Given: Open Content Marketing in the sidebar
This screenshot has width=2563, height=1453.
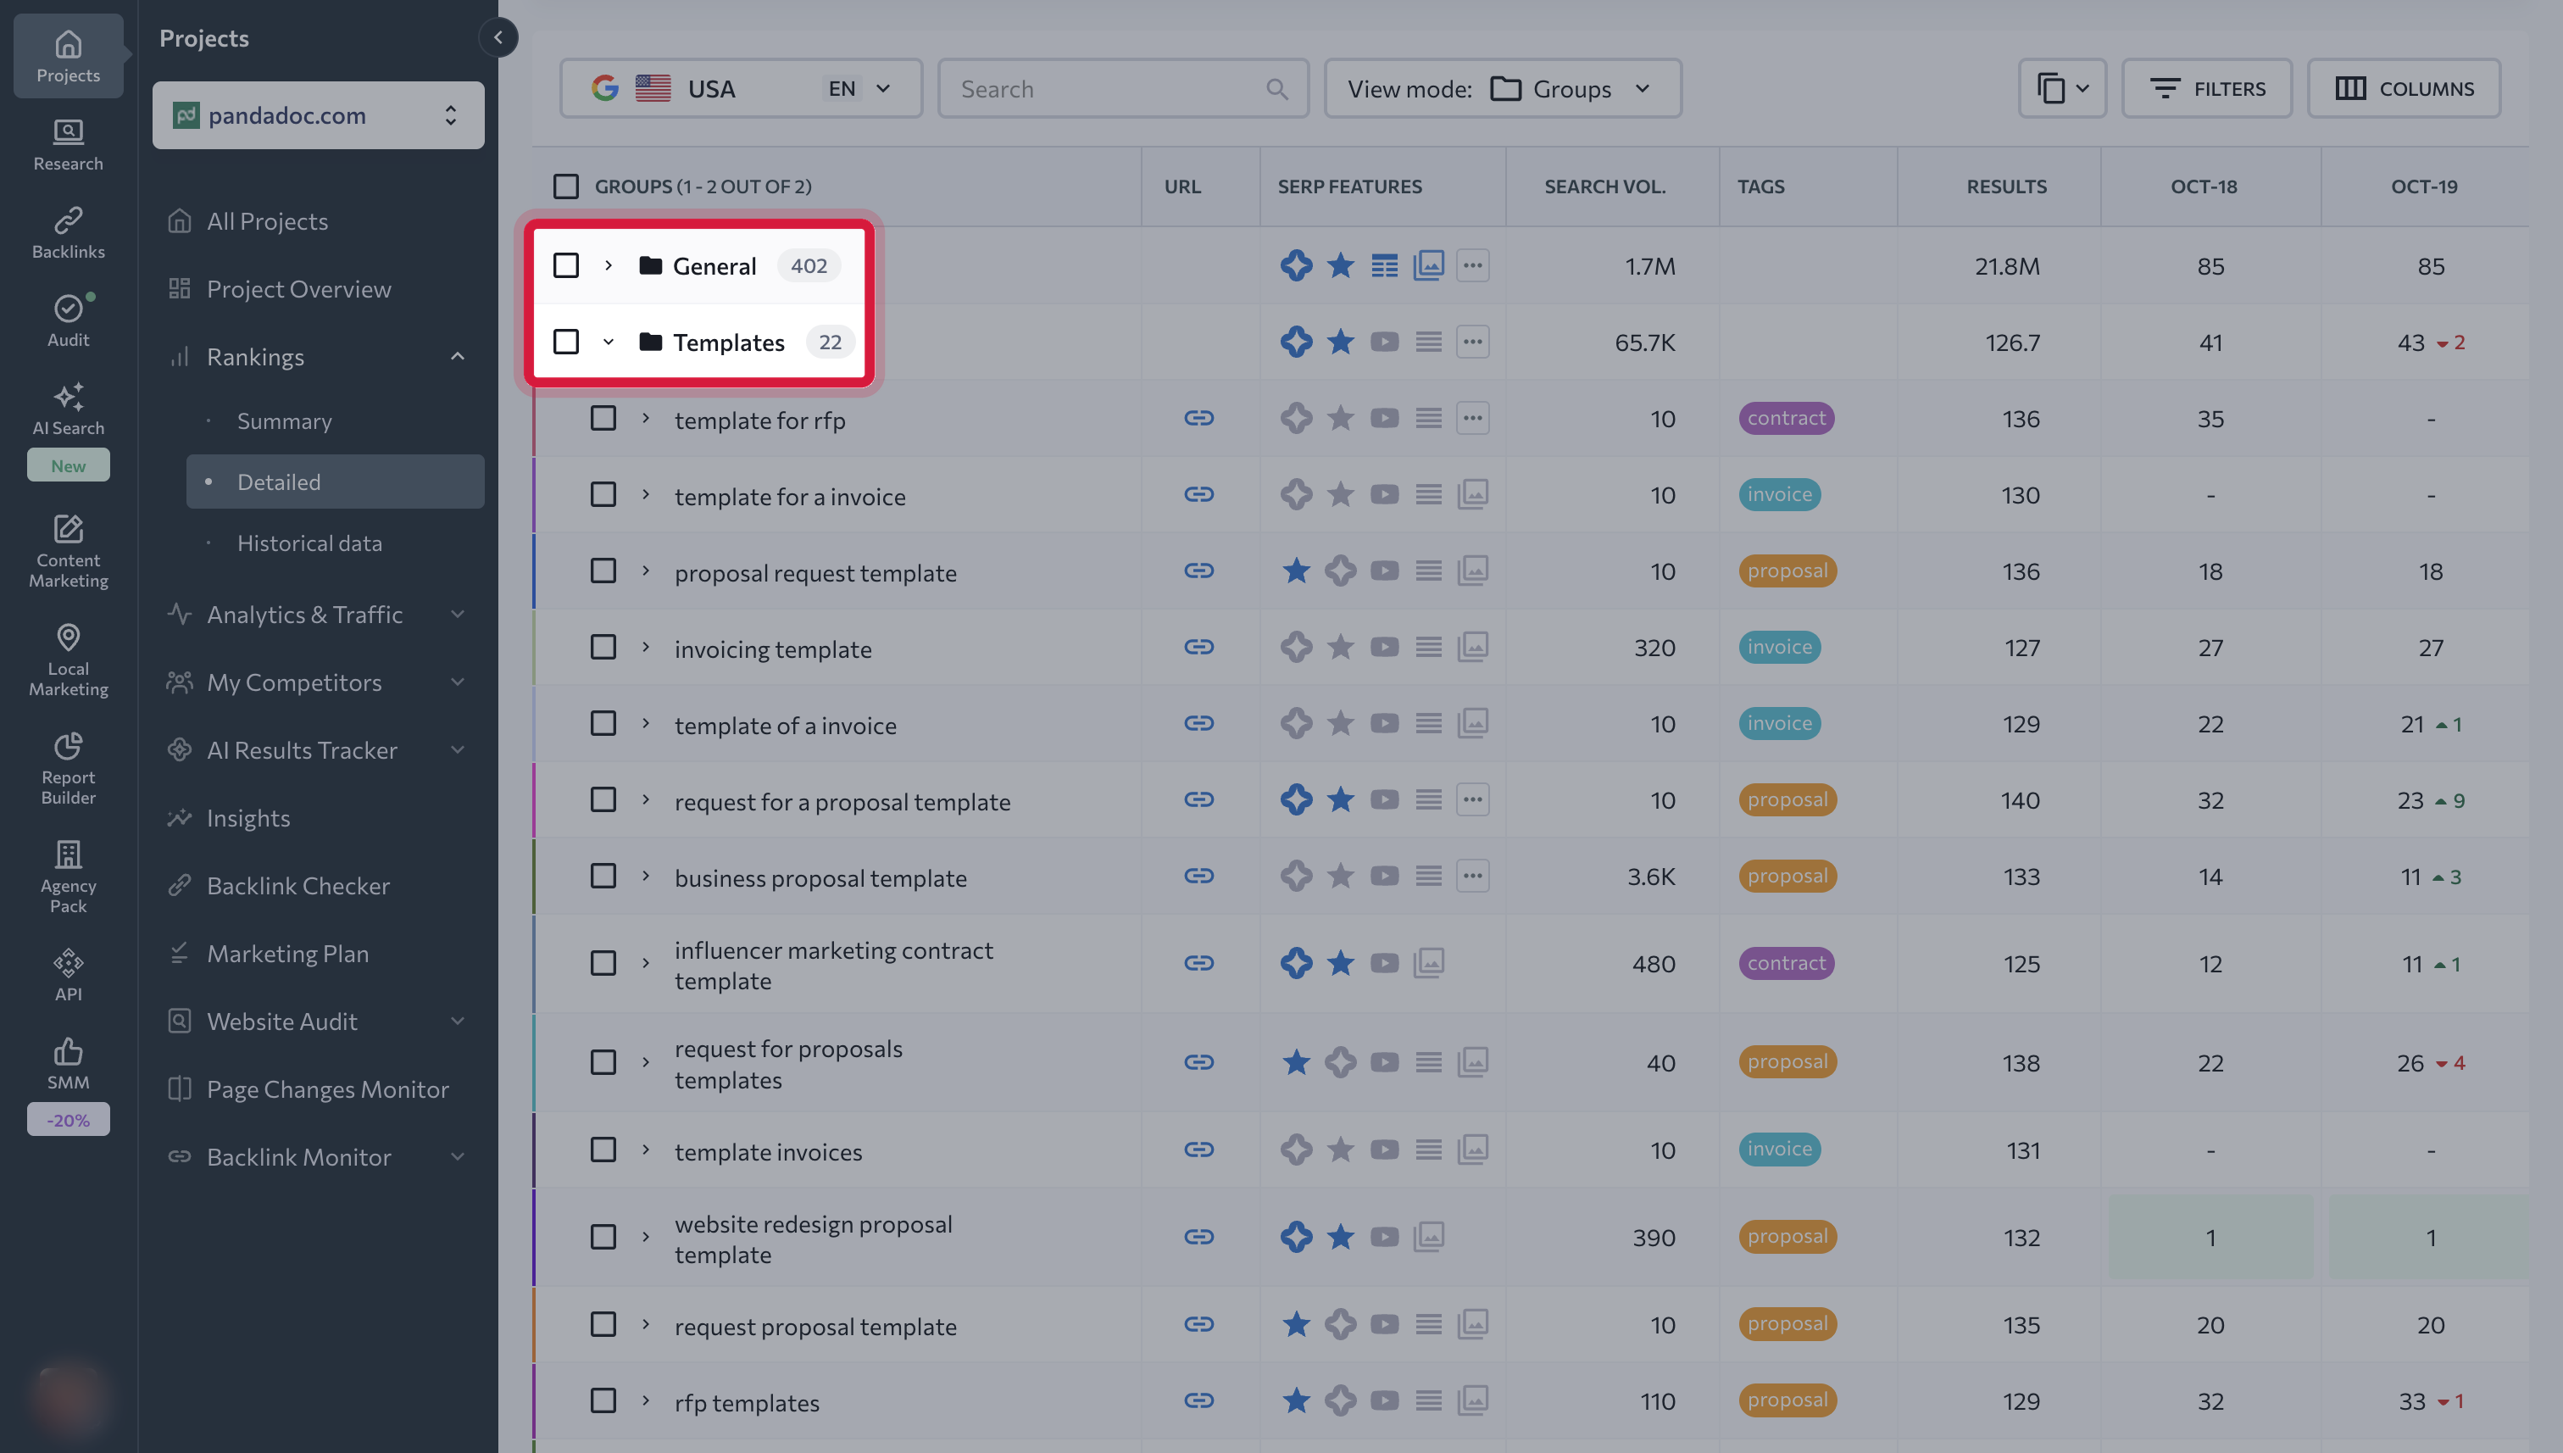Looking at the screenshot, I should [68, 550].
